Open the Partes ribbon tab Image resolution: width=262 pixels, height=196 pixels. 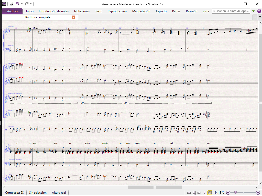176,11
